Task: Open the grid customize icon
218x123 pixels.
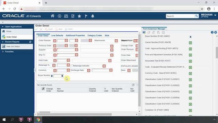Action: click(133, 85)
